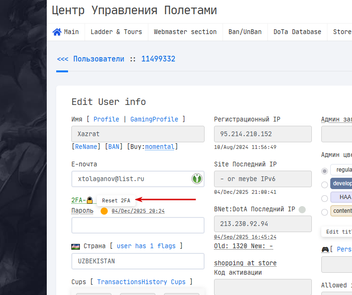Click the shopping at store link
This screenshot has width=352, height=295.
245,263
